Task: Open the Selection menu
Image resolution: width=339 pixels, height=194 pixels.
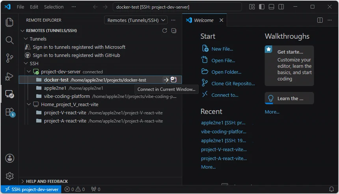Action: point(54,7)
